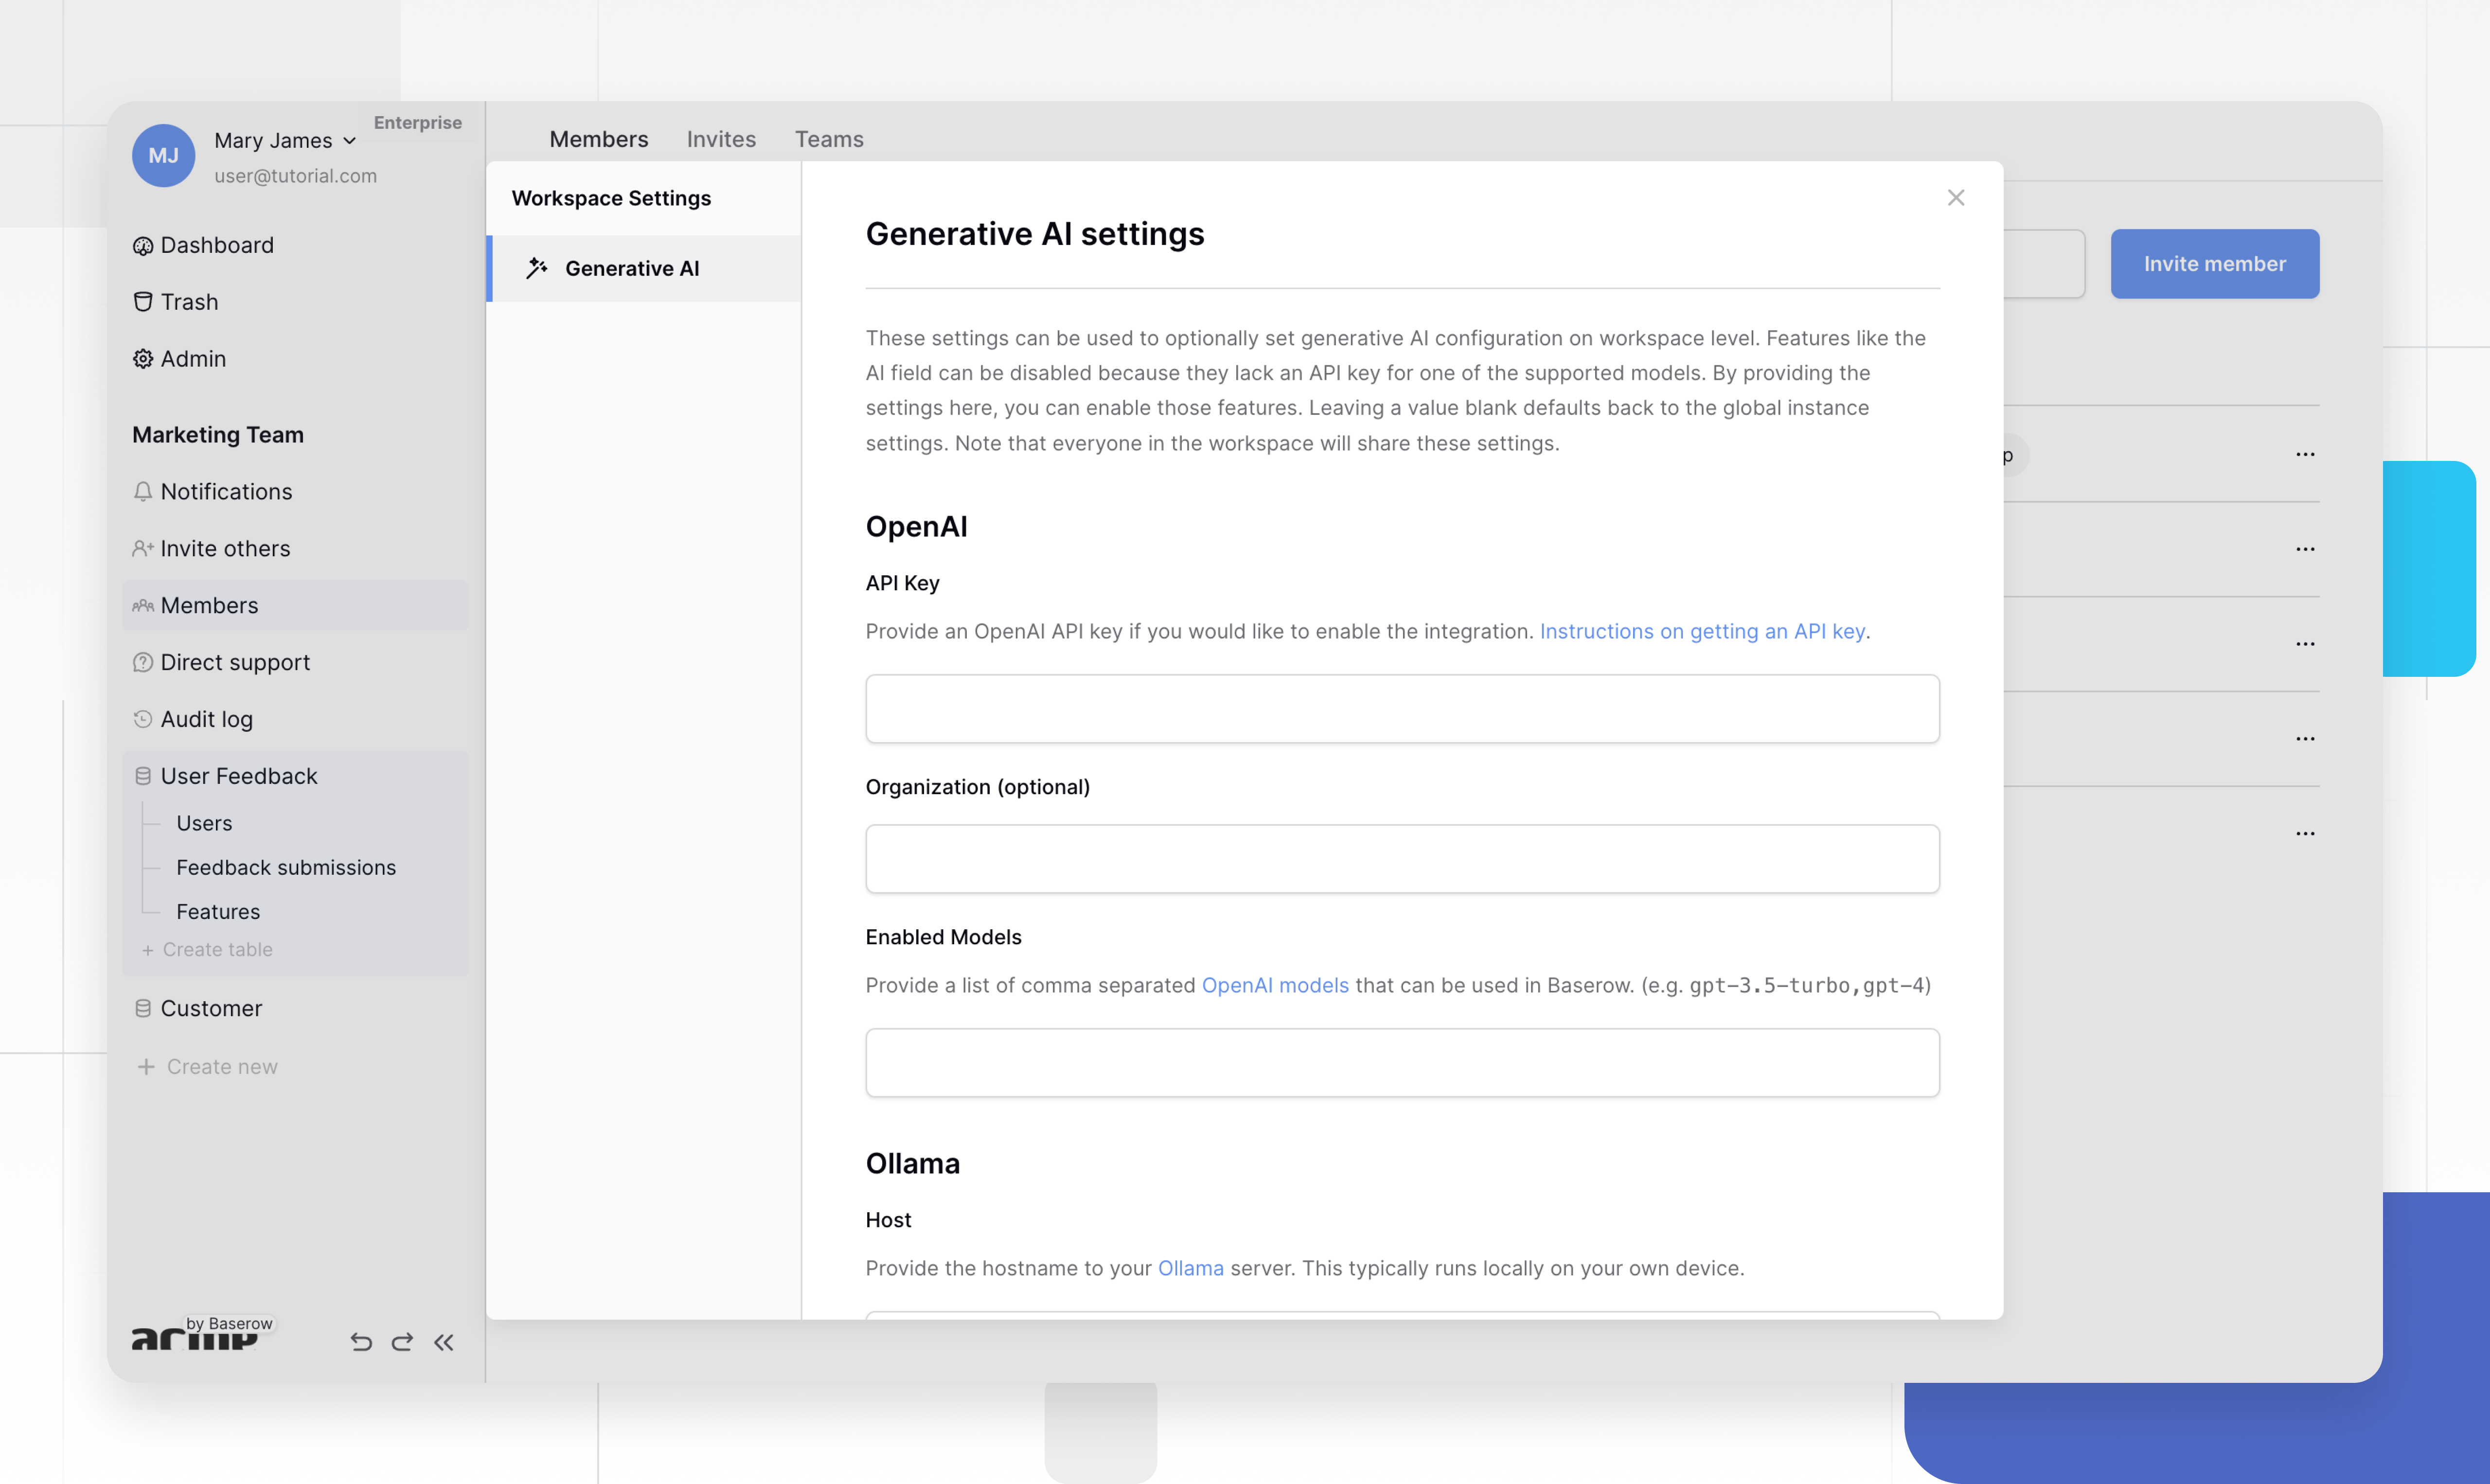Switch to the Members tab
This screenshot has height=1484, width=2490.
click(599, 140)
